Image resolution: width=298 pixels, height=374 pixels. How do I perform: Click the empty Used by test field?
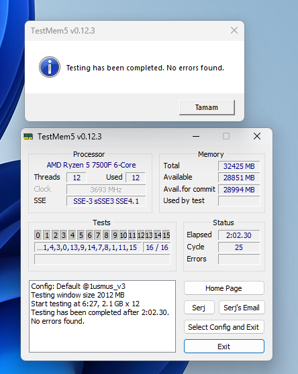239,201
